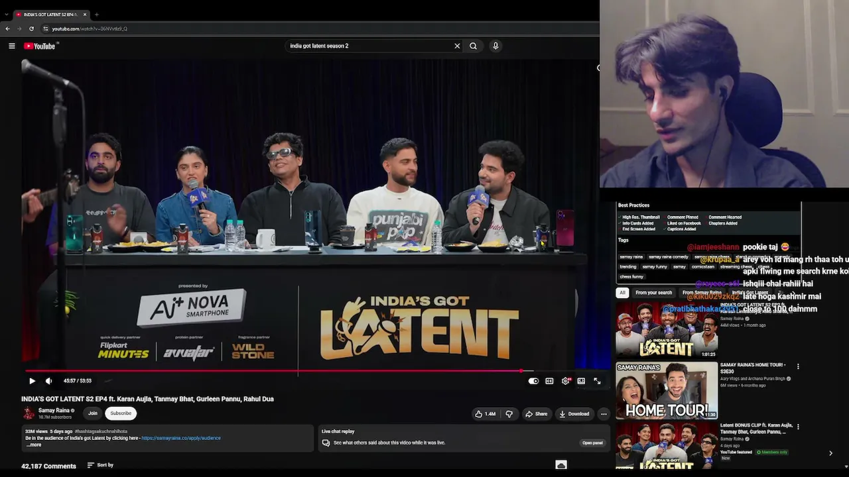The width and height of the screenshot is (849, 477).
Task: Open the YouTube guide hamburger menu
Action: point(11,46)
